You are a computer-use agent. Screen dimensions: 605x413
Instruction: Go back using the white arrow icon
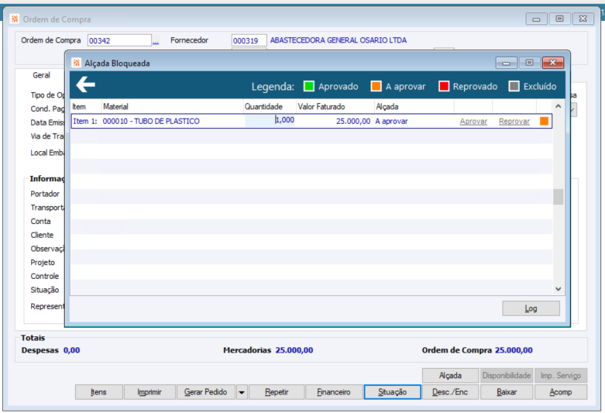(85, 84)
